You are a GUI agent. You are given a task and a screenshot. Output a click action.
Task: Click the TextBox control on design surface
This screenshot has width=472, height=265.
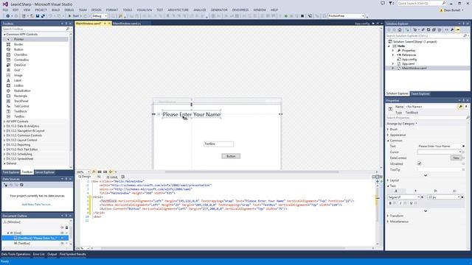(x=218, y=144)
